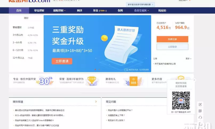Expand 媒体报道 with the arrow icon
215x129 pixels.
(x=96, y=102)
